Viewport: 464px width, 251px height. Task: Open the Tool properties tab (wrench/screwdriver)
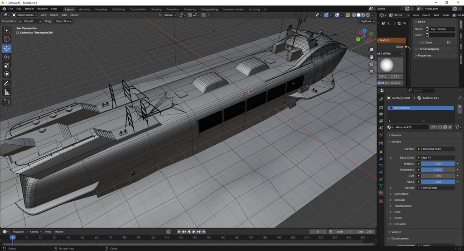(381, 99)
